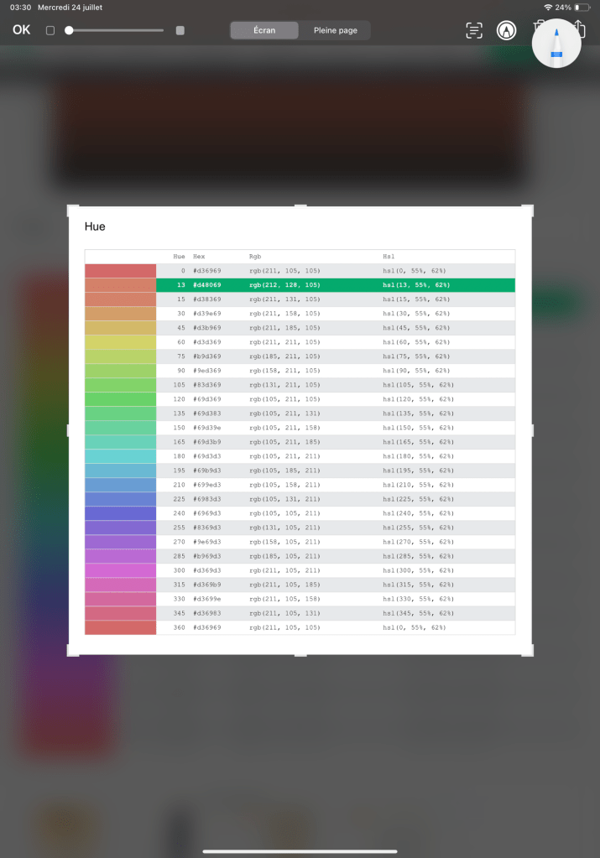Tap the Live Text scan icon
Screen dimensions: 600x858
[474, 30]
